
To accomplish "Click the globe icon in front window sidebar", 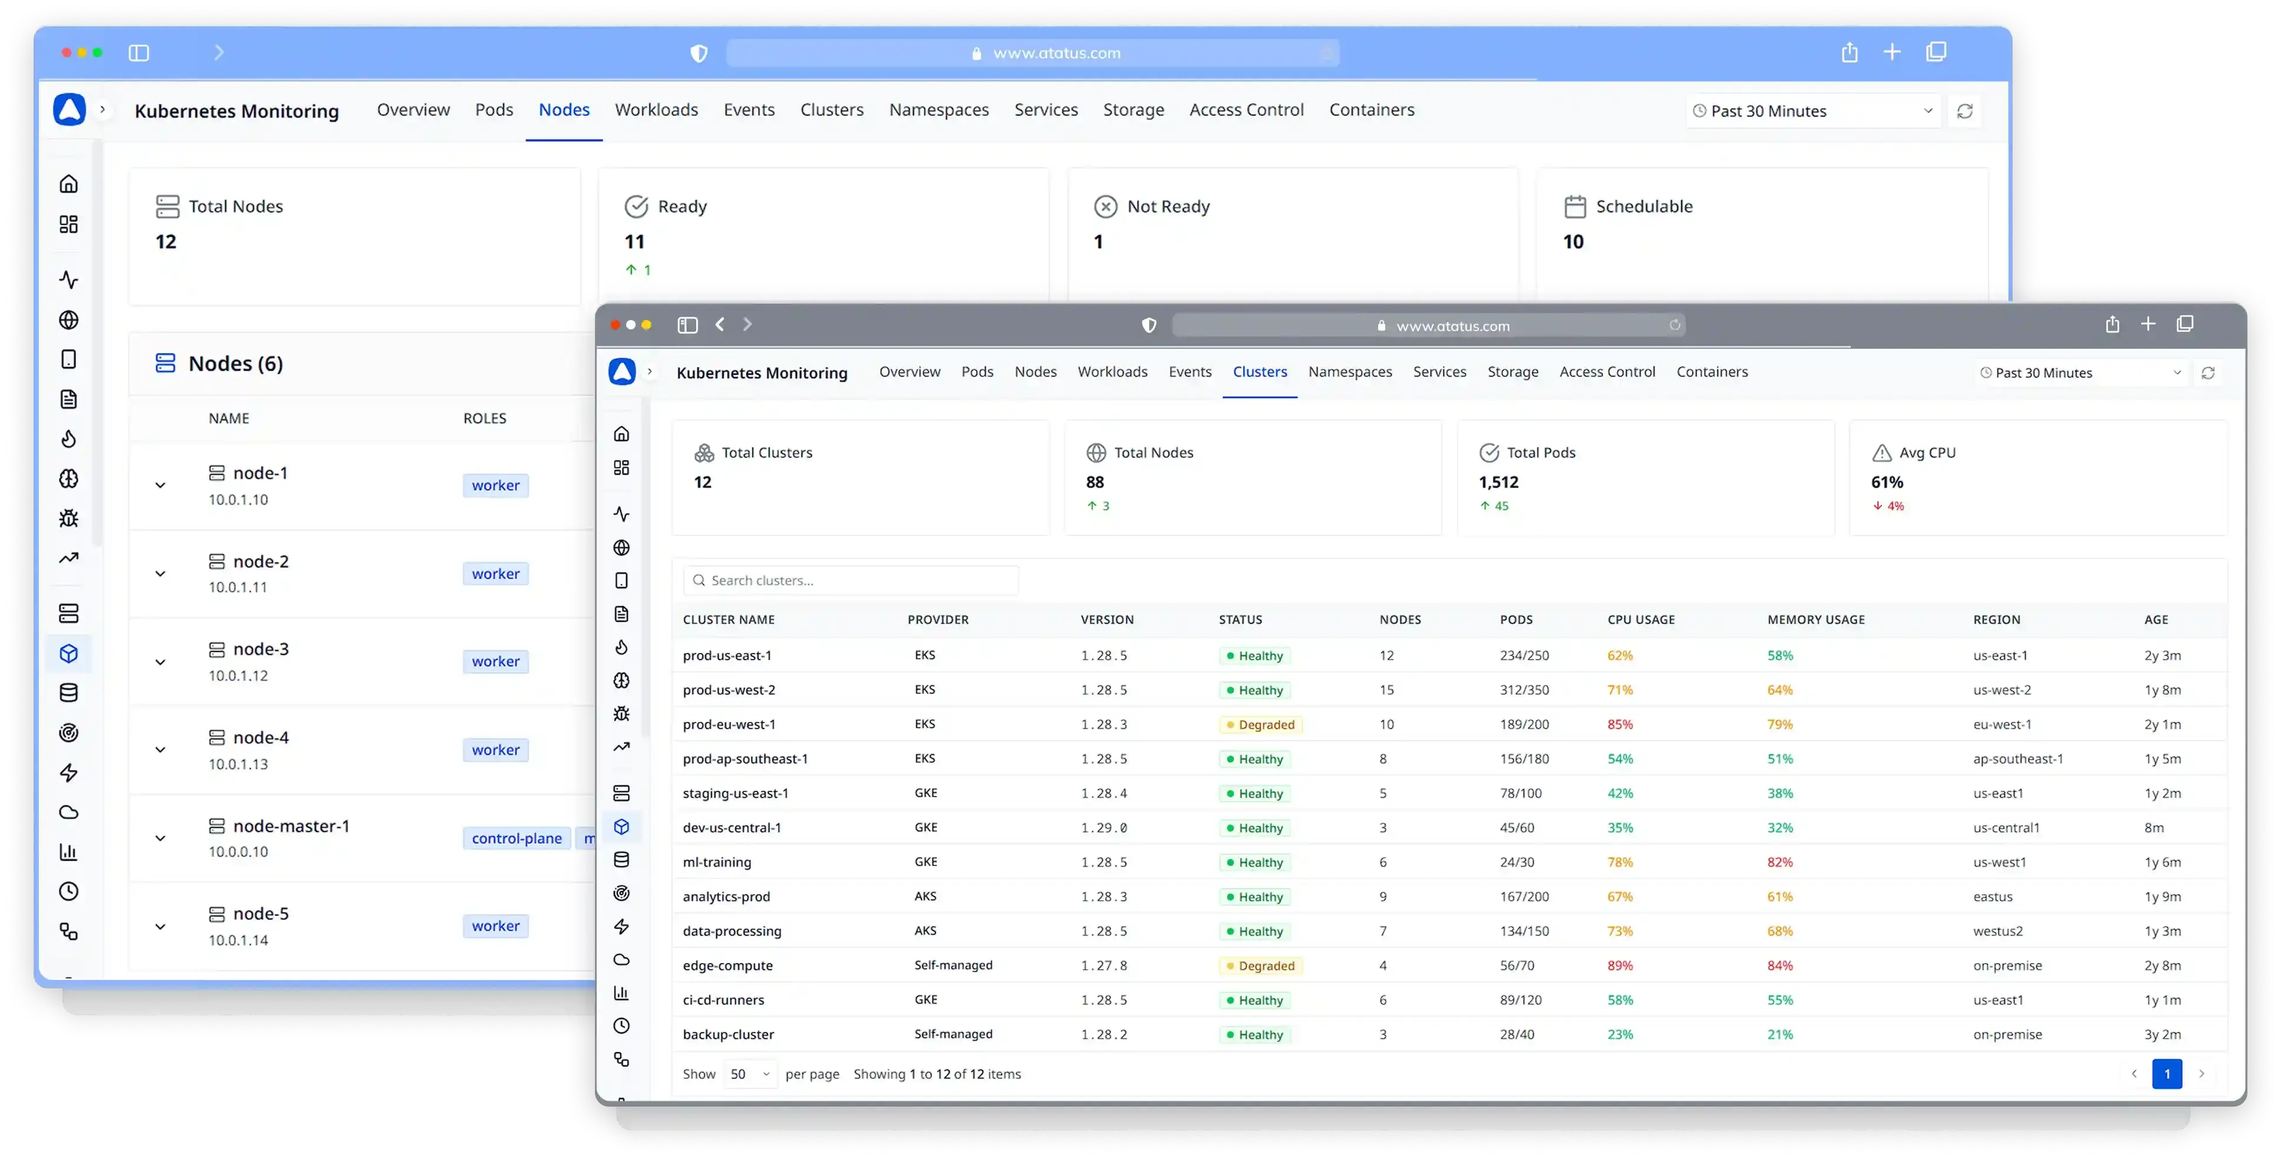I will tap(621, 547).
